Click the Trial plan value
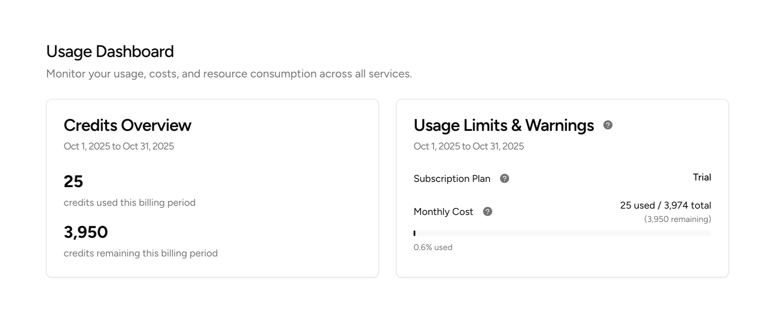Image resolution: width=775 pixels, height=324 pixels. [702, 177]
